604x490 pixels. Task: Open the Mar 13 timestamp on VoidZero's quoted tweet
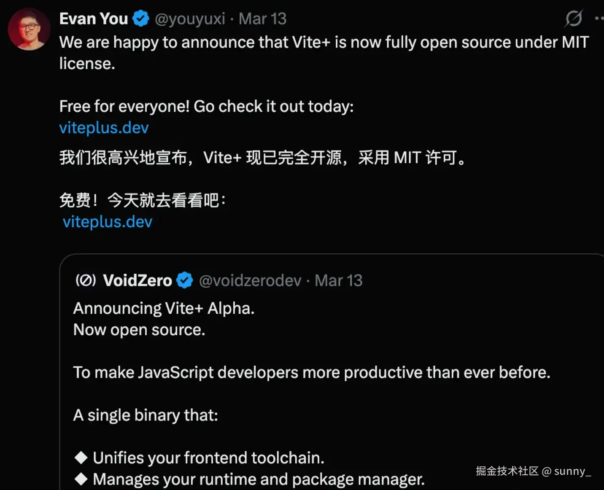339,280
